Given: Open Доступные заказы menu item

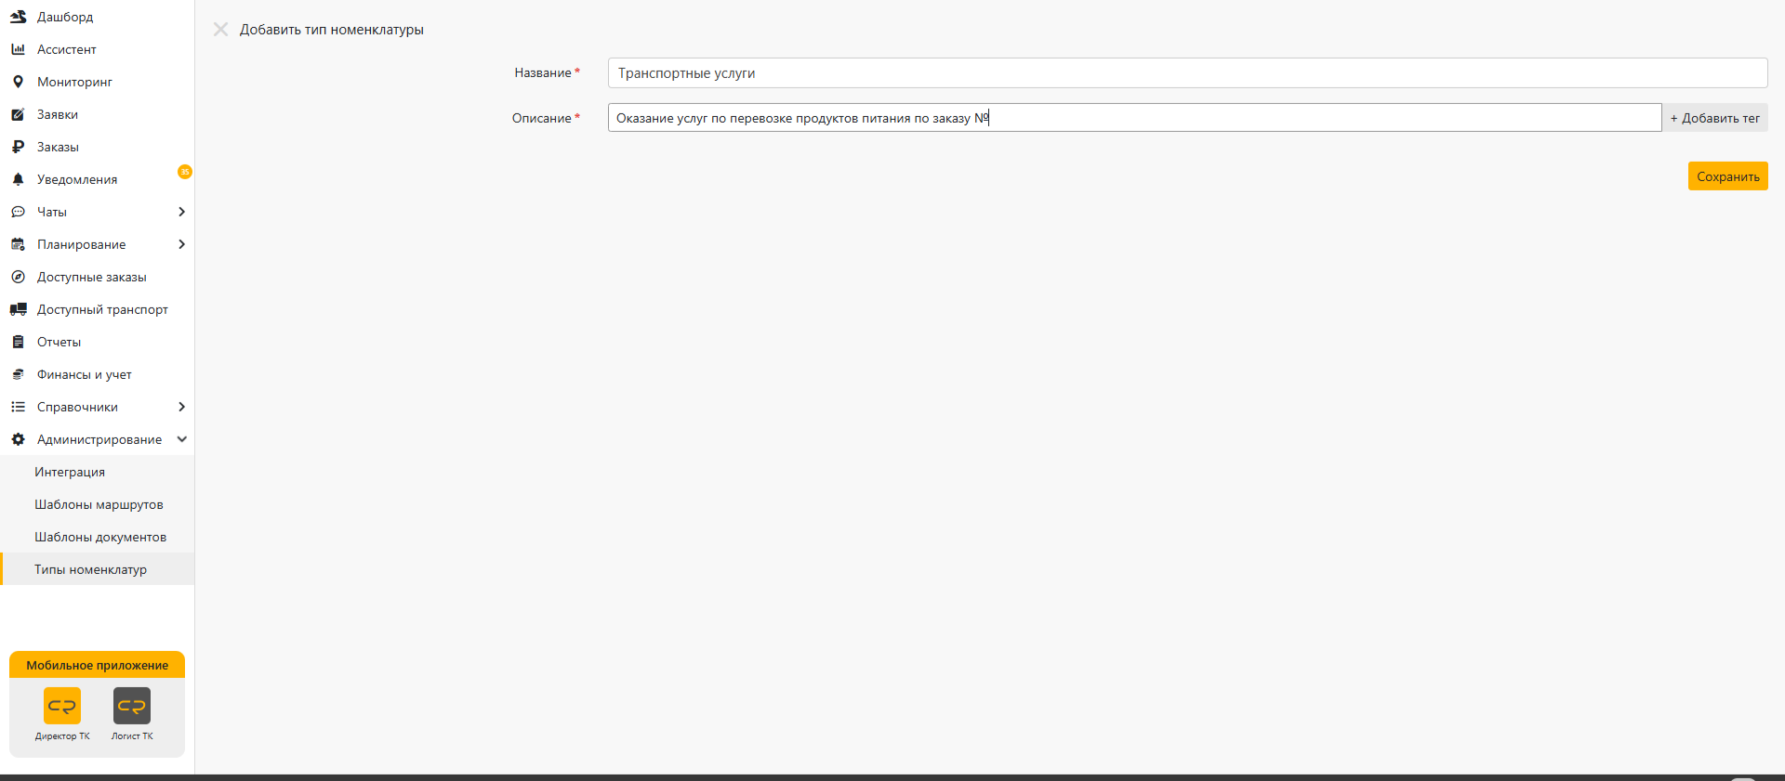Looking at the screenshot, I should 97,277.
